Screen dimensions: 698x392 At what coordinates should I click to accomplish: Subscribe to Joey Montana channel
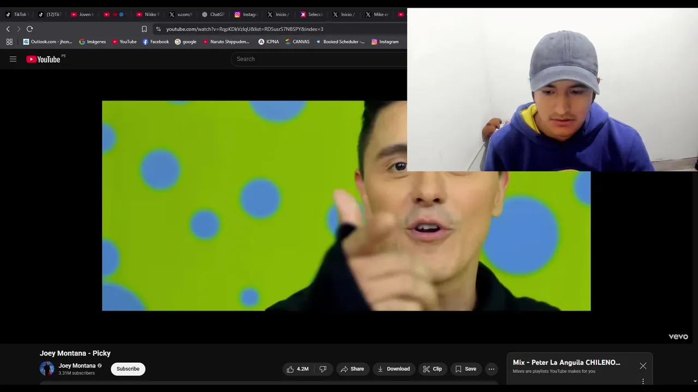pos(128,369)
